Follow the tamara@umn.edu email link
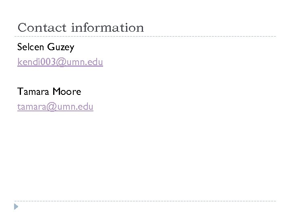The image size is (290, 217). point(55,106)
